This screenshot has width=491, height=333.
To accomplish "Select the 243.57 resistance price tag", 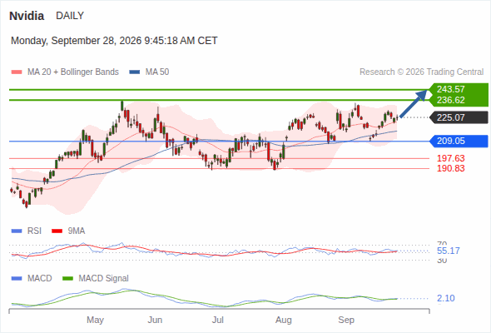I will coord(459,89).
